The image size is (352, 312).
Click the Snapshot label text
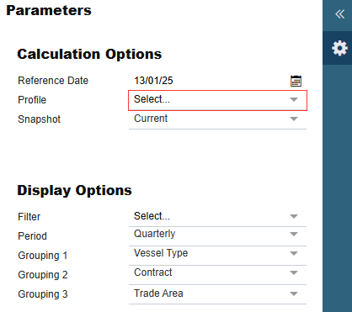pyautogui.click(x=40, y=119)
